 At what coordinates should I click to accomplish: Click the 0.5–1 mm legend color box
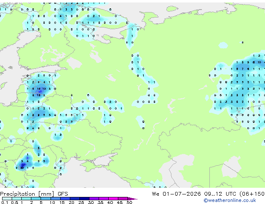pos(17,199)
